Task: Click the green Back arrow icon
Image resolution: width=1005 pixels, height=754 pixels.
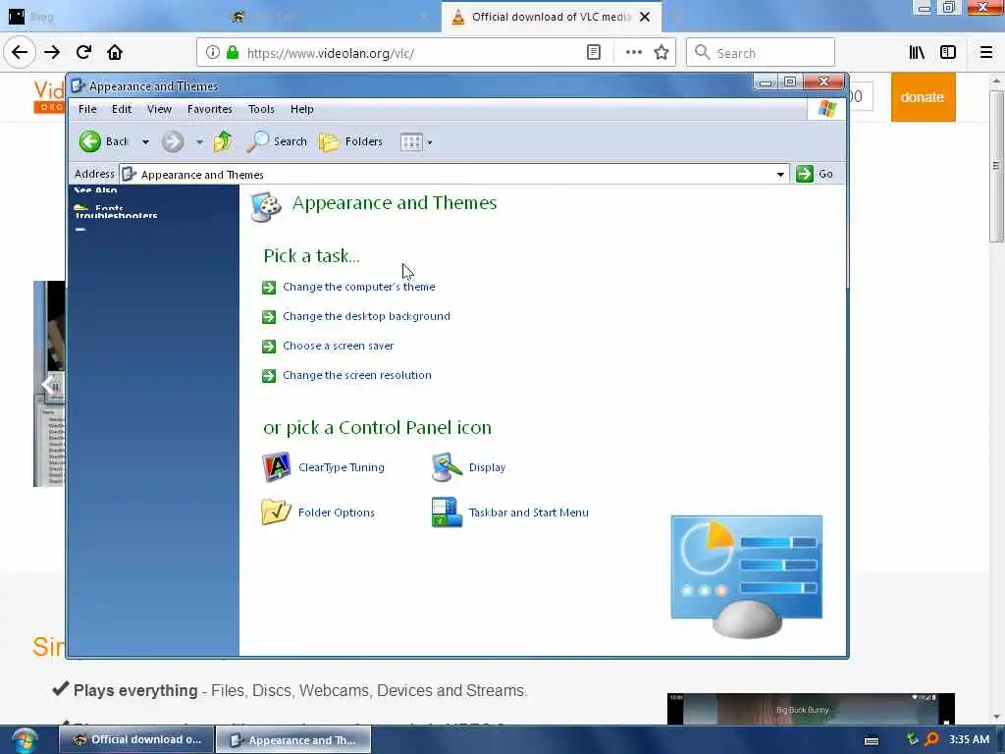Action: [x=89, y=141]
